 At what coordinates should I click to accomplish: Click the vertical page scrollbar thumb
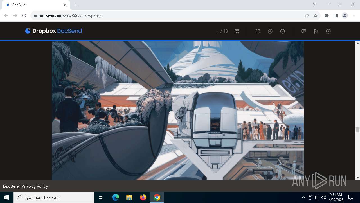tap(357, 130)
